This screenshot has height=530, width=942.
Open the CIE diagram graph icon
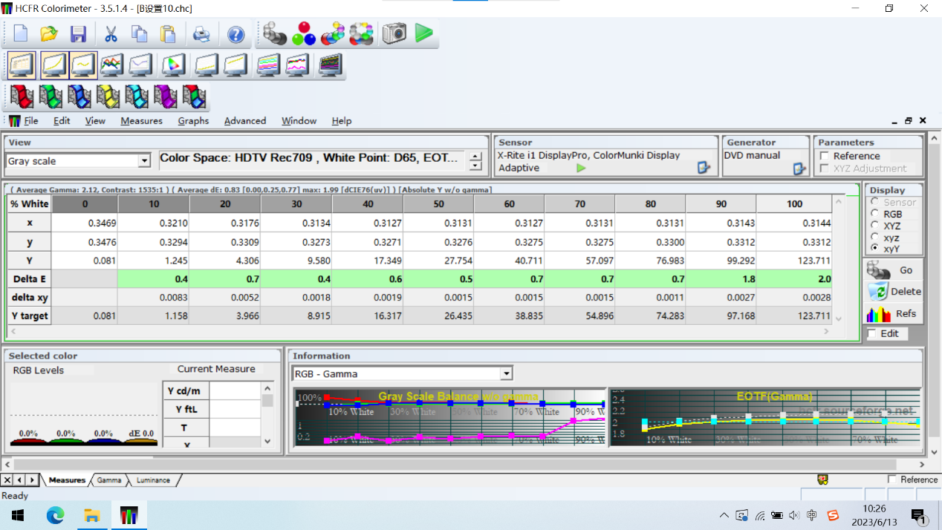pos(173,65)
